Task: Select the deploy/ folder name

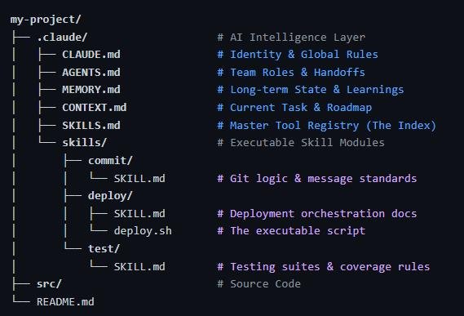Action: coord(110,196)
